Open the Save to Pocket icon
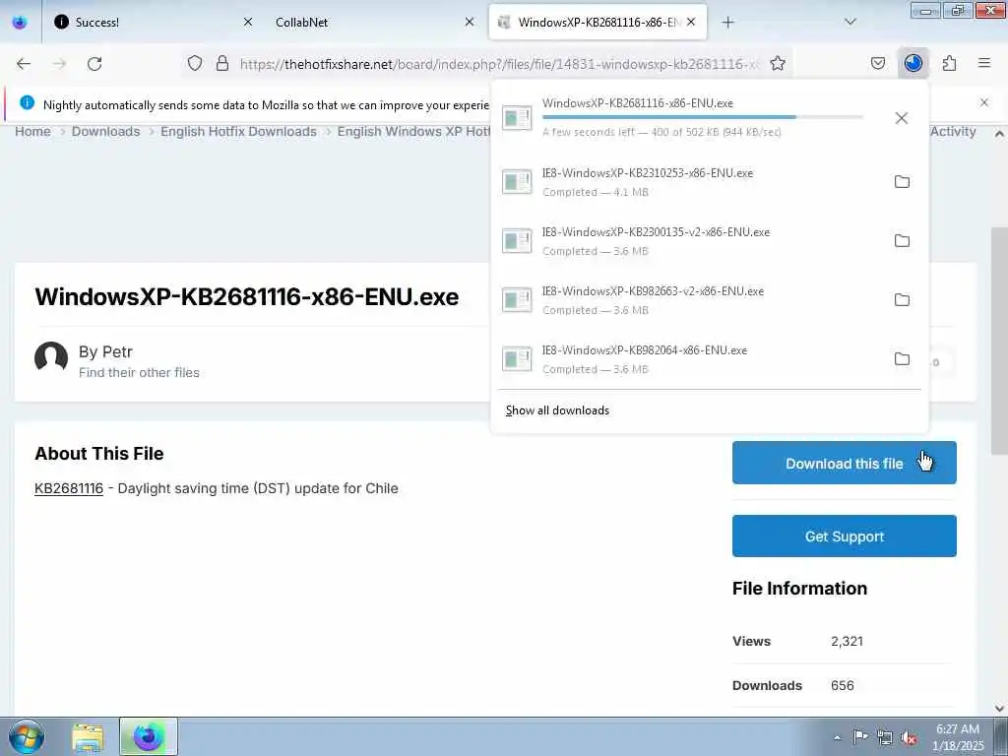Viewport: 1008px width, 756px height. [x=878, y=63]
